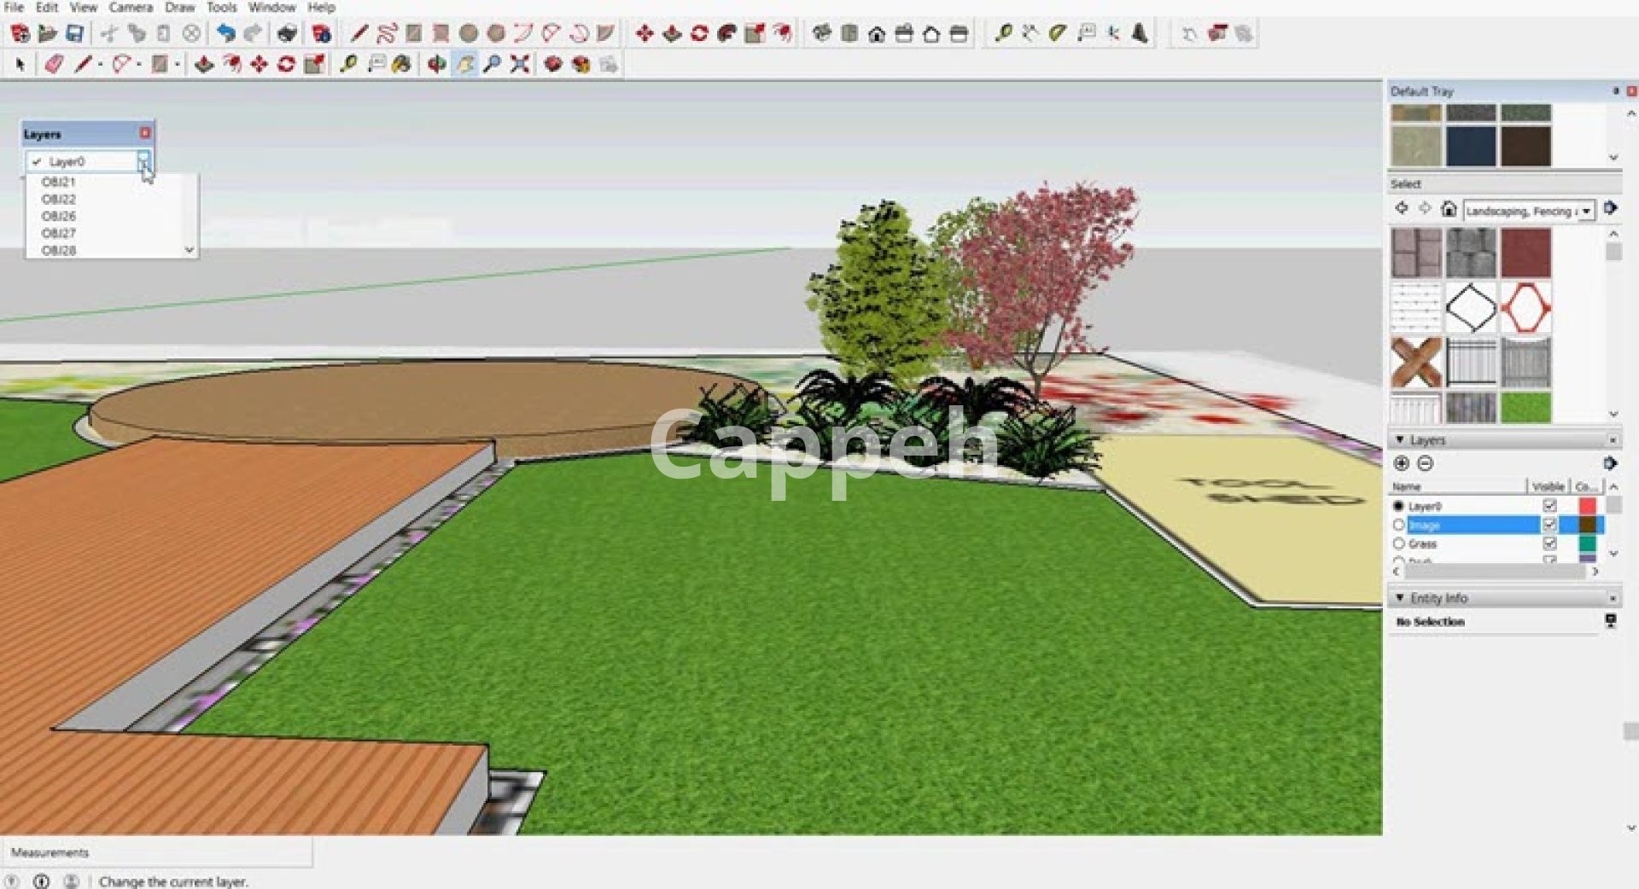Toggle visibility checkbox for Grass layer
The width and height of the screenshot is (1639, 889).
point(1549,543)
